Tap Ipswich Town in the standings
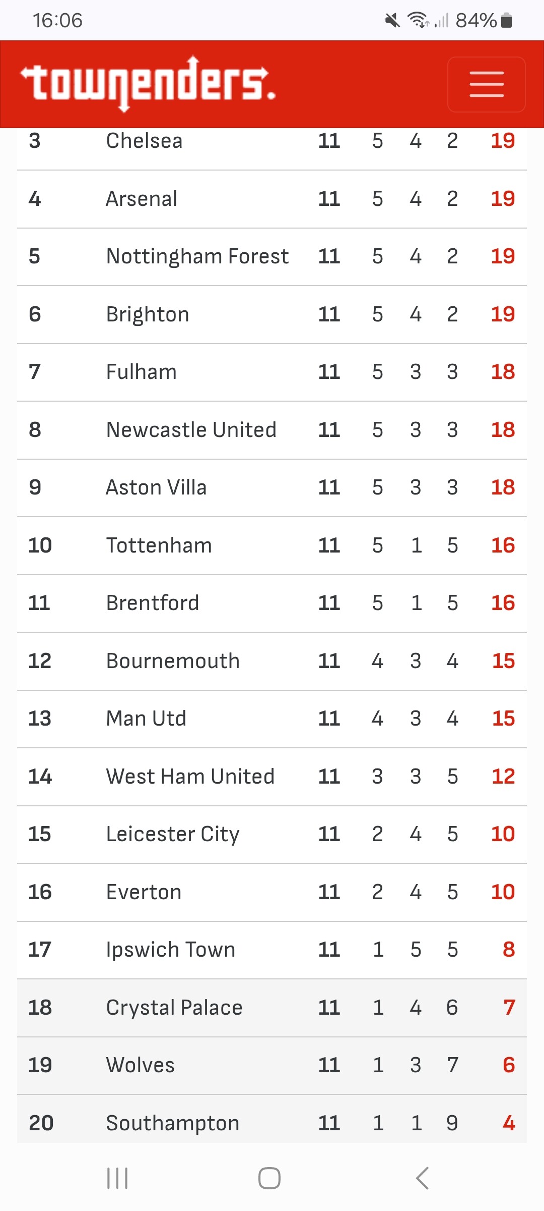 [171, 950]
